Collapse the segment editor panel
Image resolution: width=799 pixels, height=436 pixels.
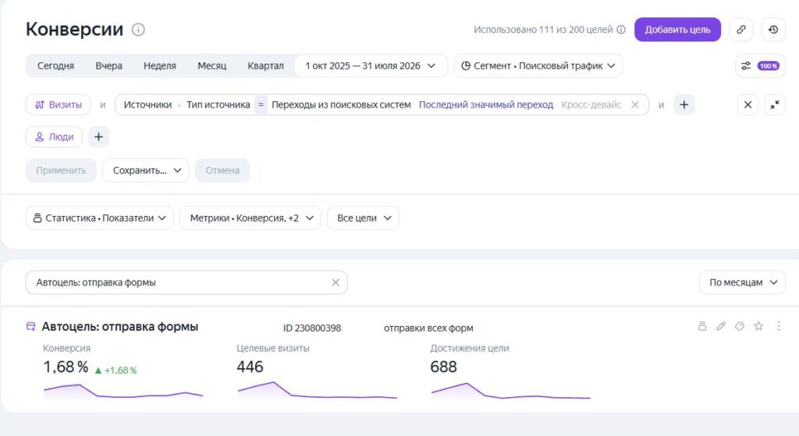[775, 105]
